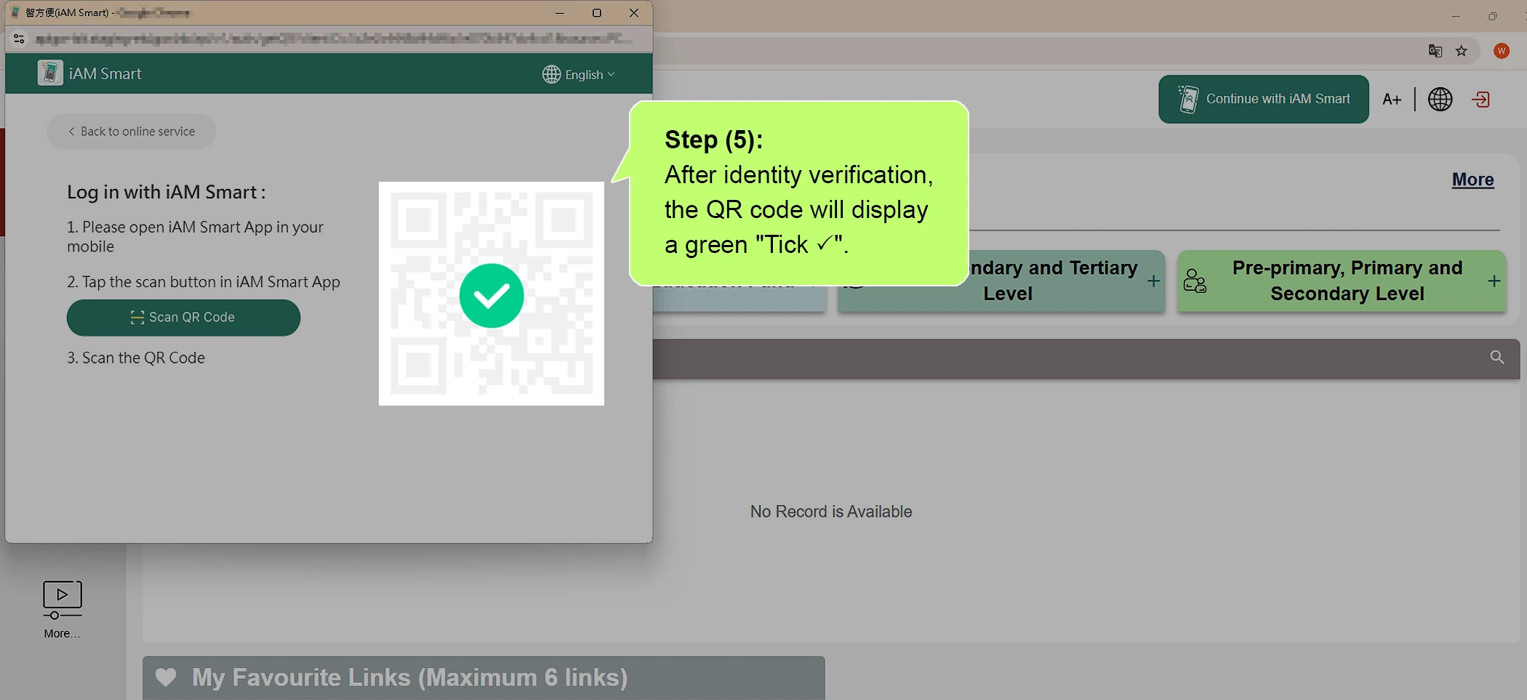Increase font size with A+ icon

pyautogui.click(x=1392, y=100)
